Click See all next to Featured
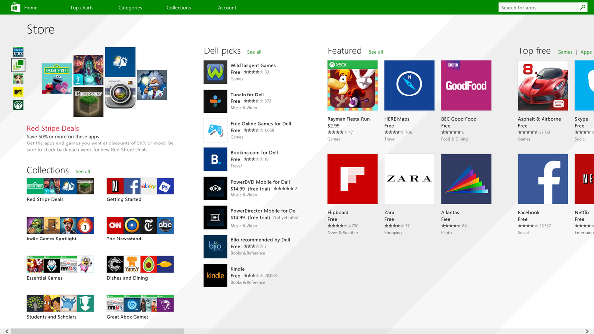Image resolution: width=594 pixels, height=334 pixels. coord(375,52)
